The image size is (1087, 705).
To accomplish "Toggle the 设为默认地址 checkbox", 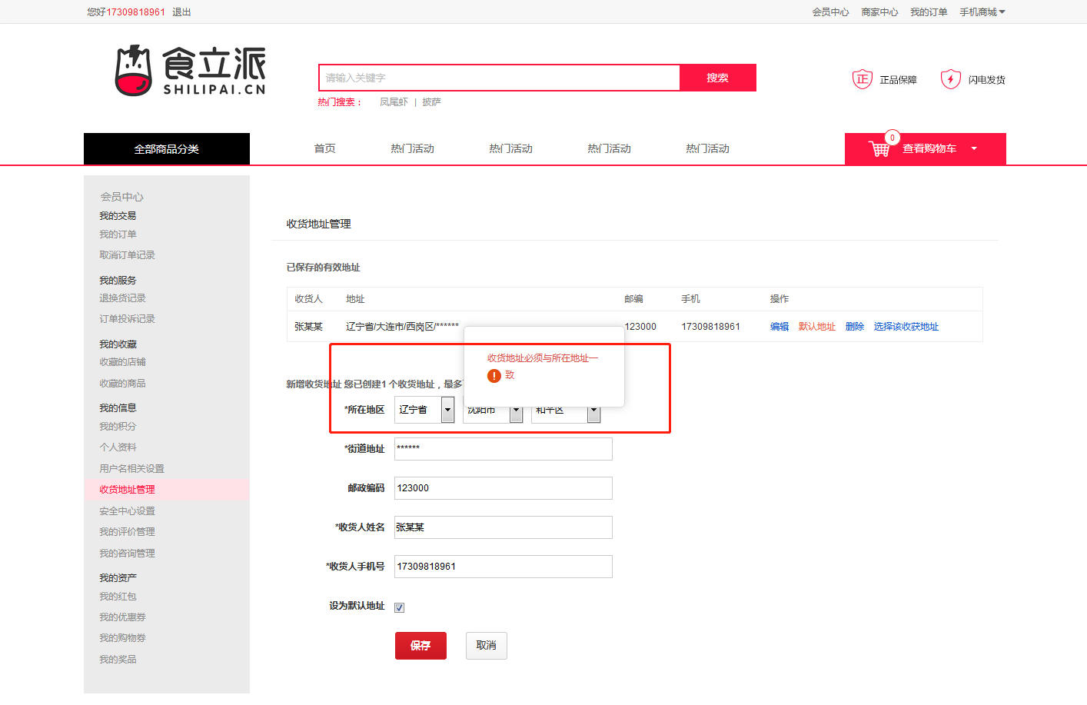I will 400,607.
